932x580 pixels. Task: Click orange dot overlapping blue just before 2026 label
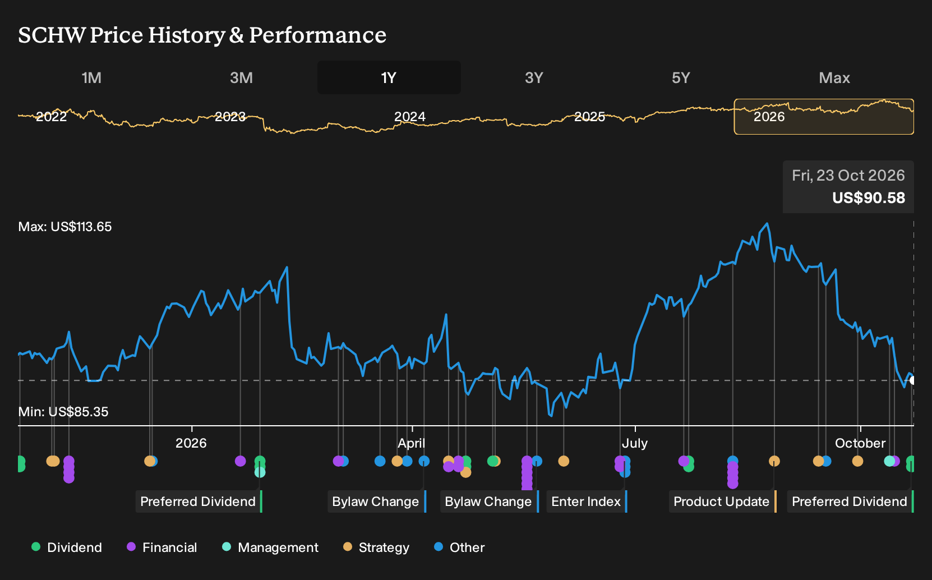(149, 461)
